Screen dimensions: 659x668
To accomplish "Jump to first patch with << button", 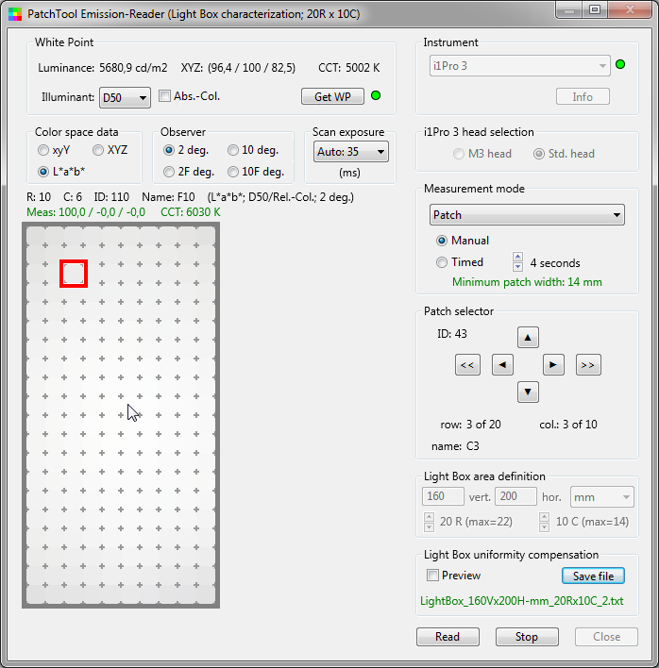I will 466,364.
